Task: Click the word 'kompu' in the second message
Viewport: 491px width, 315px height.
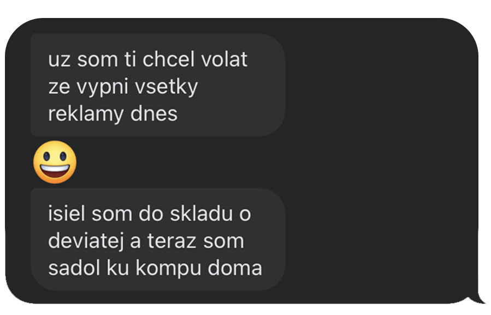Action: 168,269
